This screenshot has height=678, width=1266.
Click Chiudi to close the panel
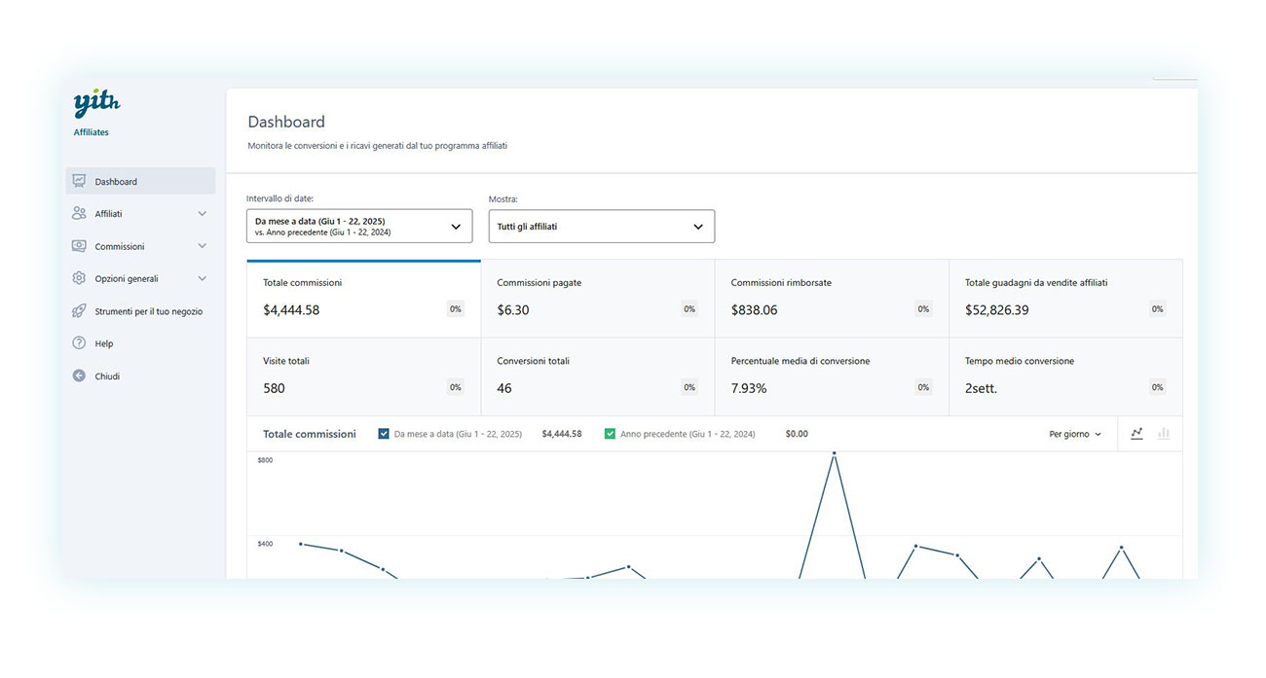(140, 375)
